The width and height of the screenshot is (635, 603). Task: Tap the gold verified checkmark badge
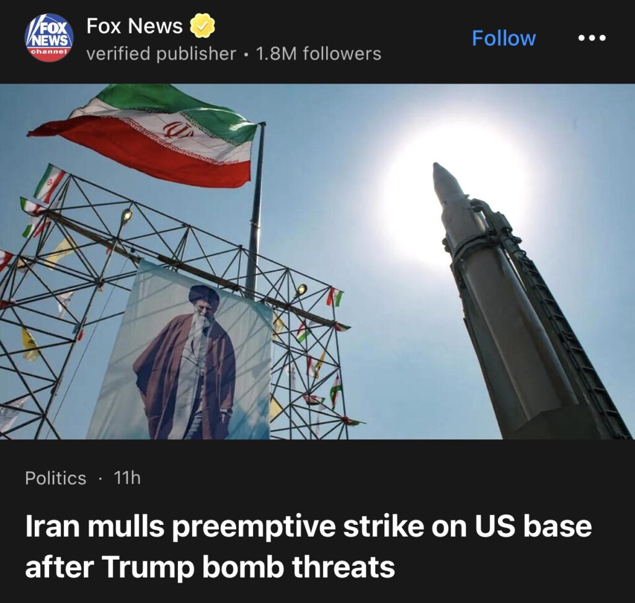pyautogui.click(x=203, y=25)
